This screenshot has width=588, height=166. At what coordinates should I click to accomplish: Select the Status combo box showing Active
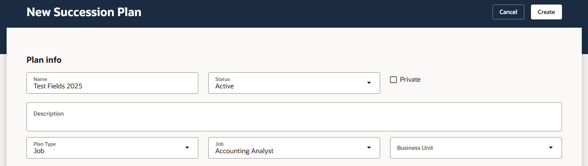[x=294, y=83]
